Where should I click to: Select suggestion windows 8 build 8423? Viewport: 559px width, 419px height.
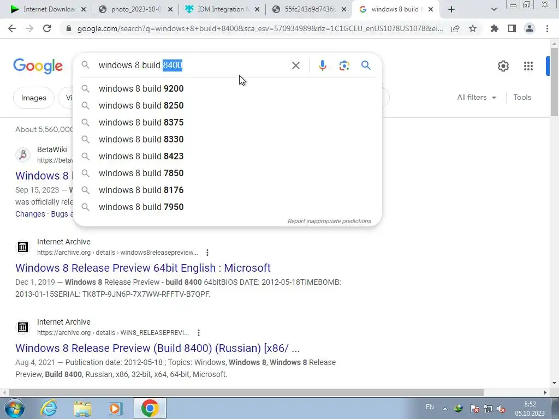point(228,156)
